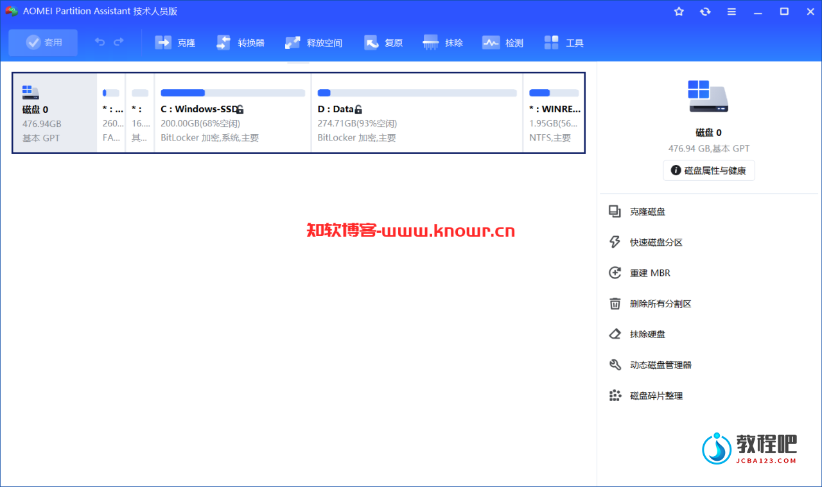Click the 274.71GB(93%空闲) text
Viewport: 822px width, 487px height.
tap(357, 124)
